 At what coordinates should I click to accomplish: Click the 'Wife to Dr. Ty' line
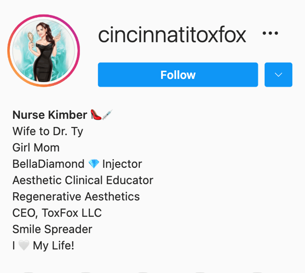[x=48, y=131]
